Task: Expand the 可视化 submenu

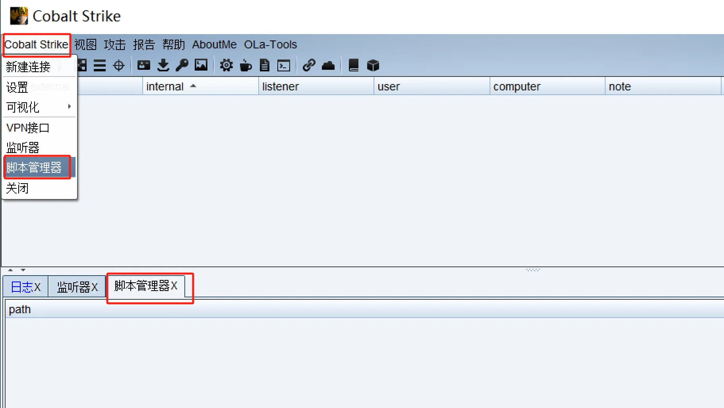Action: pyautogui.click(x=39, y=107)
